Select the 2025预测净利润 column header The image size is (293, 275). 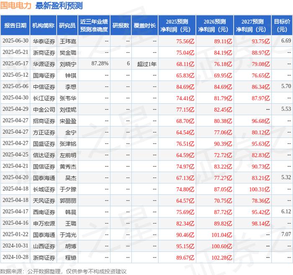(177, 25)
